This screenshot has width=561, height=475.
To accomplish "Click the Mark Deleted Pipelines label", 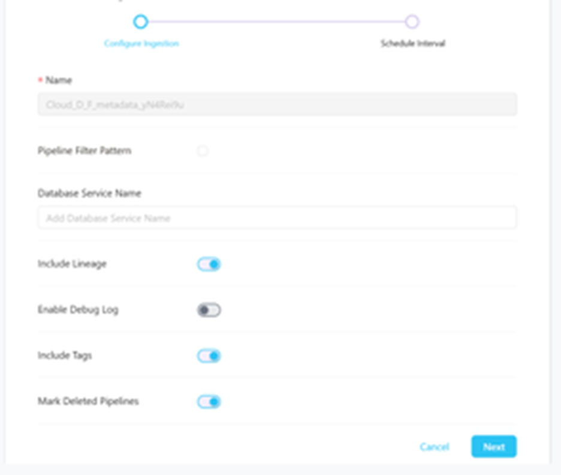I will [x=88, y=401].
